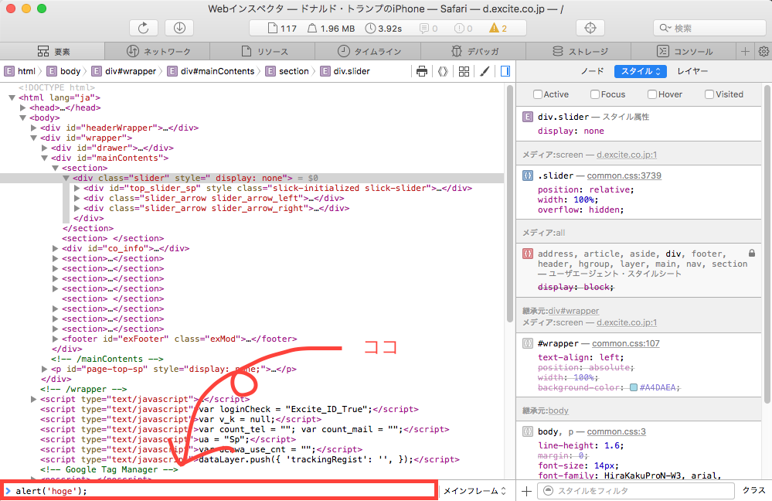Click the load time 3.92s indicator
772x501 pixels.
383,28
